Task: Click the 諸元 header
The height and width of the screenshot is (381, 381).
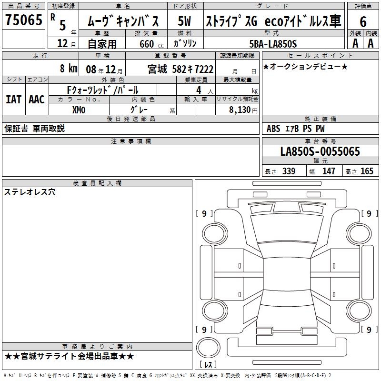Action: pos(320,160)
